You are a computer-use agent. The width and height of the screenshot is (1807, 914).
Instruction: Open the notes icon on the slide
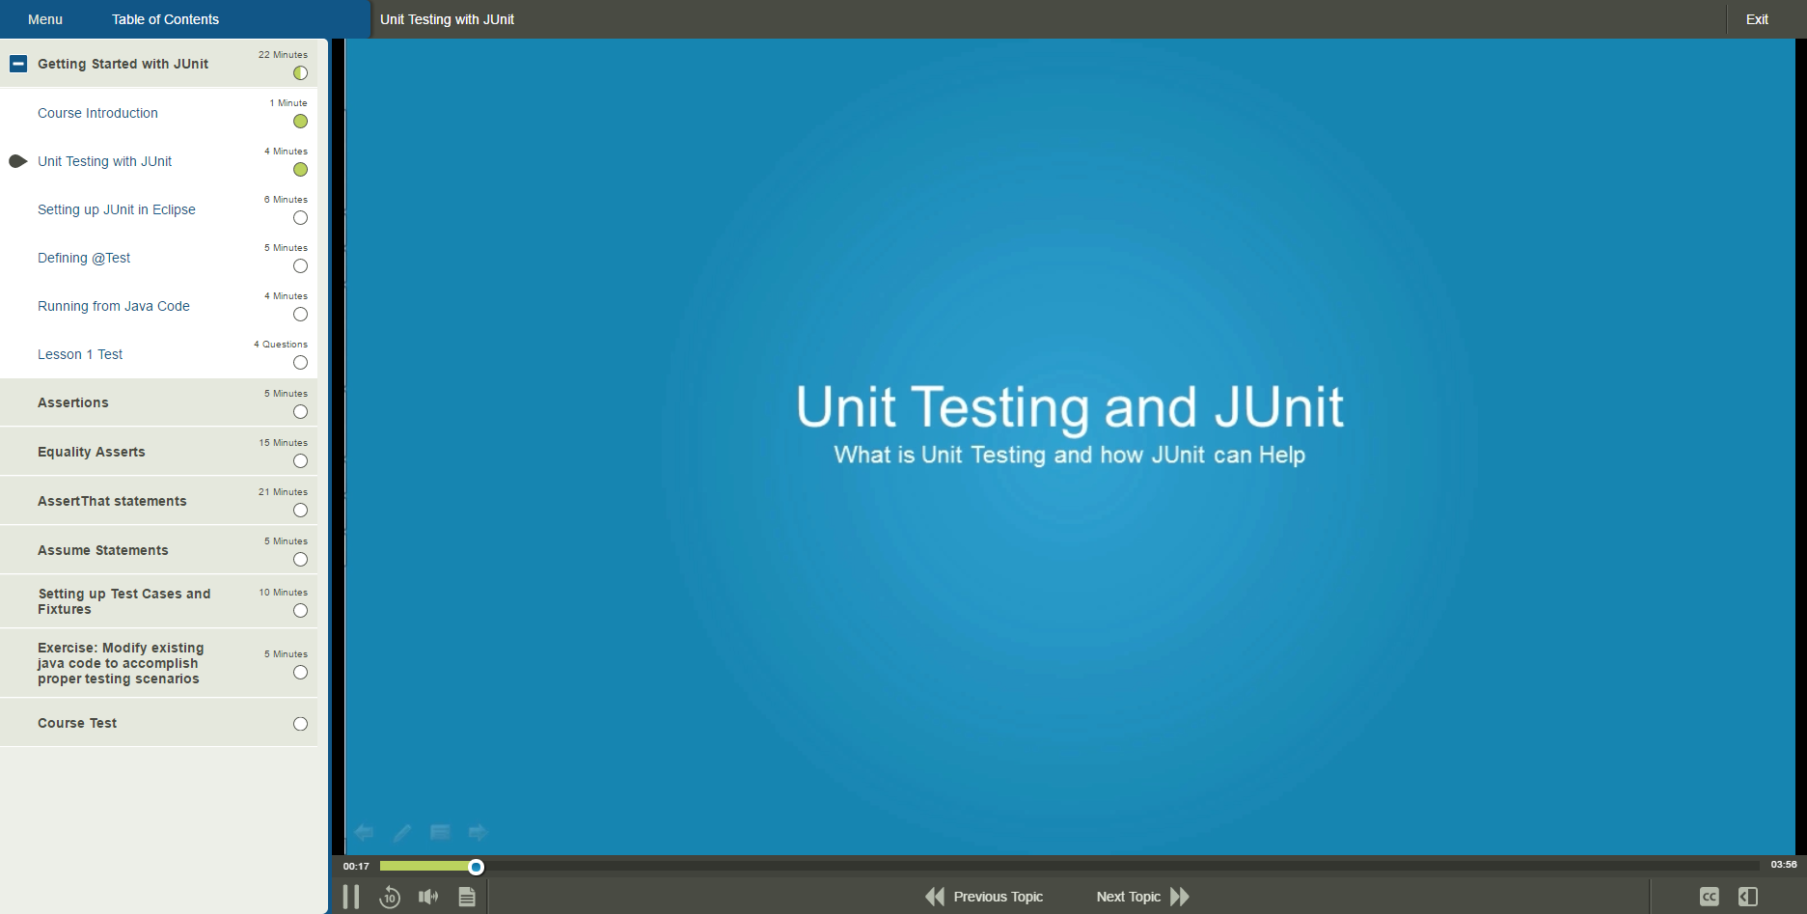(x=440, y=832)
